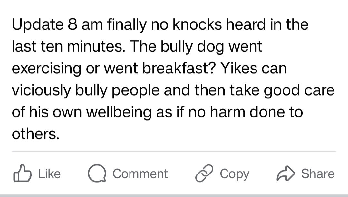Viewport: 348px width, 197px height.
Task: Click the chain-link Copy icon
Action: click(204, 174)
